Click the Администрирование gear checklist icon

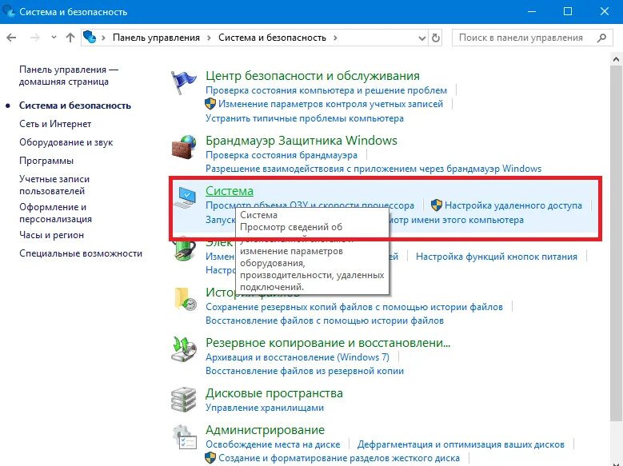[185, 437]
